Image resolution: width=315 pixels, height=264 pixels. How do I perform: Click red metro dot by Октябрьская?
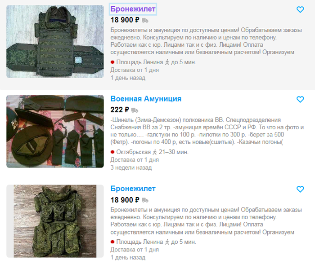pos(112,152)
